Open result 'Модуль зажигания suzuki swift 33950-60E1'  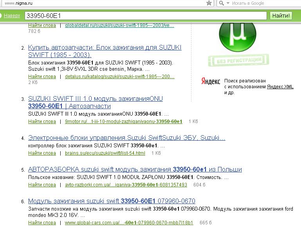[x=112, y=201]
